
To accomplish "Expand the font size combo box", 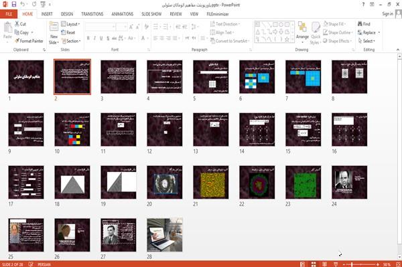I will pyautogui.click(x=125, y=27).
